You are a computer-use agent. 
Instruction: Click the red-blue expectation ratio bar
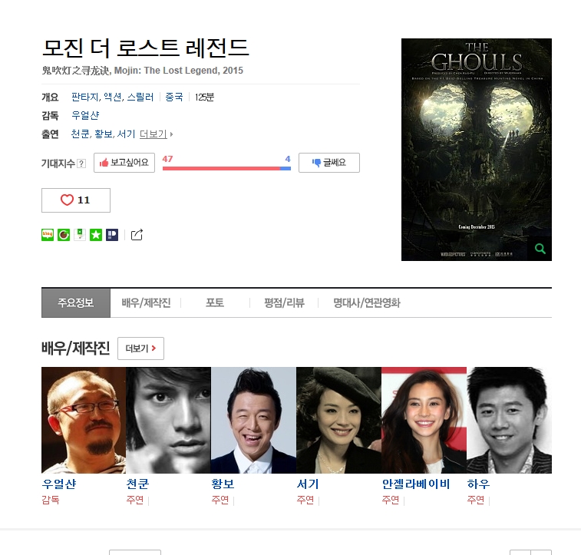click(226, 169)
